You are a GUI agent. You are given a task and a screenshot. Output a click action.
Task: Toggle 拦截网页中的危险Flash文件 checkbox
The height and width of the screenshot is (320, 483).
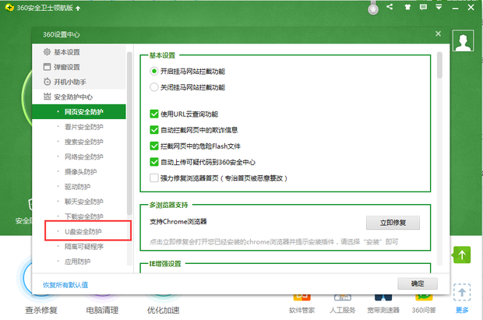click(x=154, y=146)
